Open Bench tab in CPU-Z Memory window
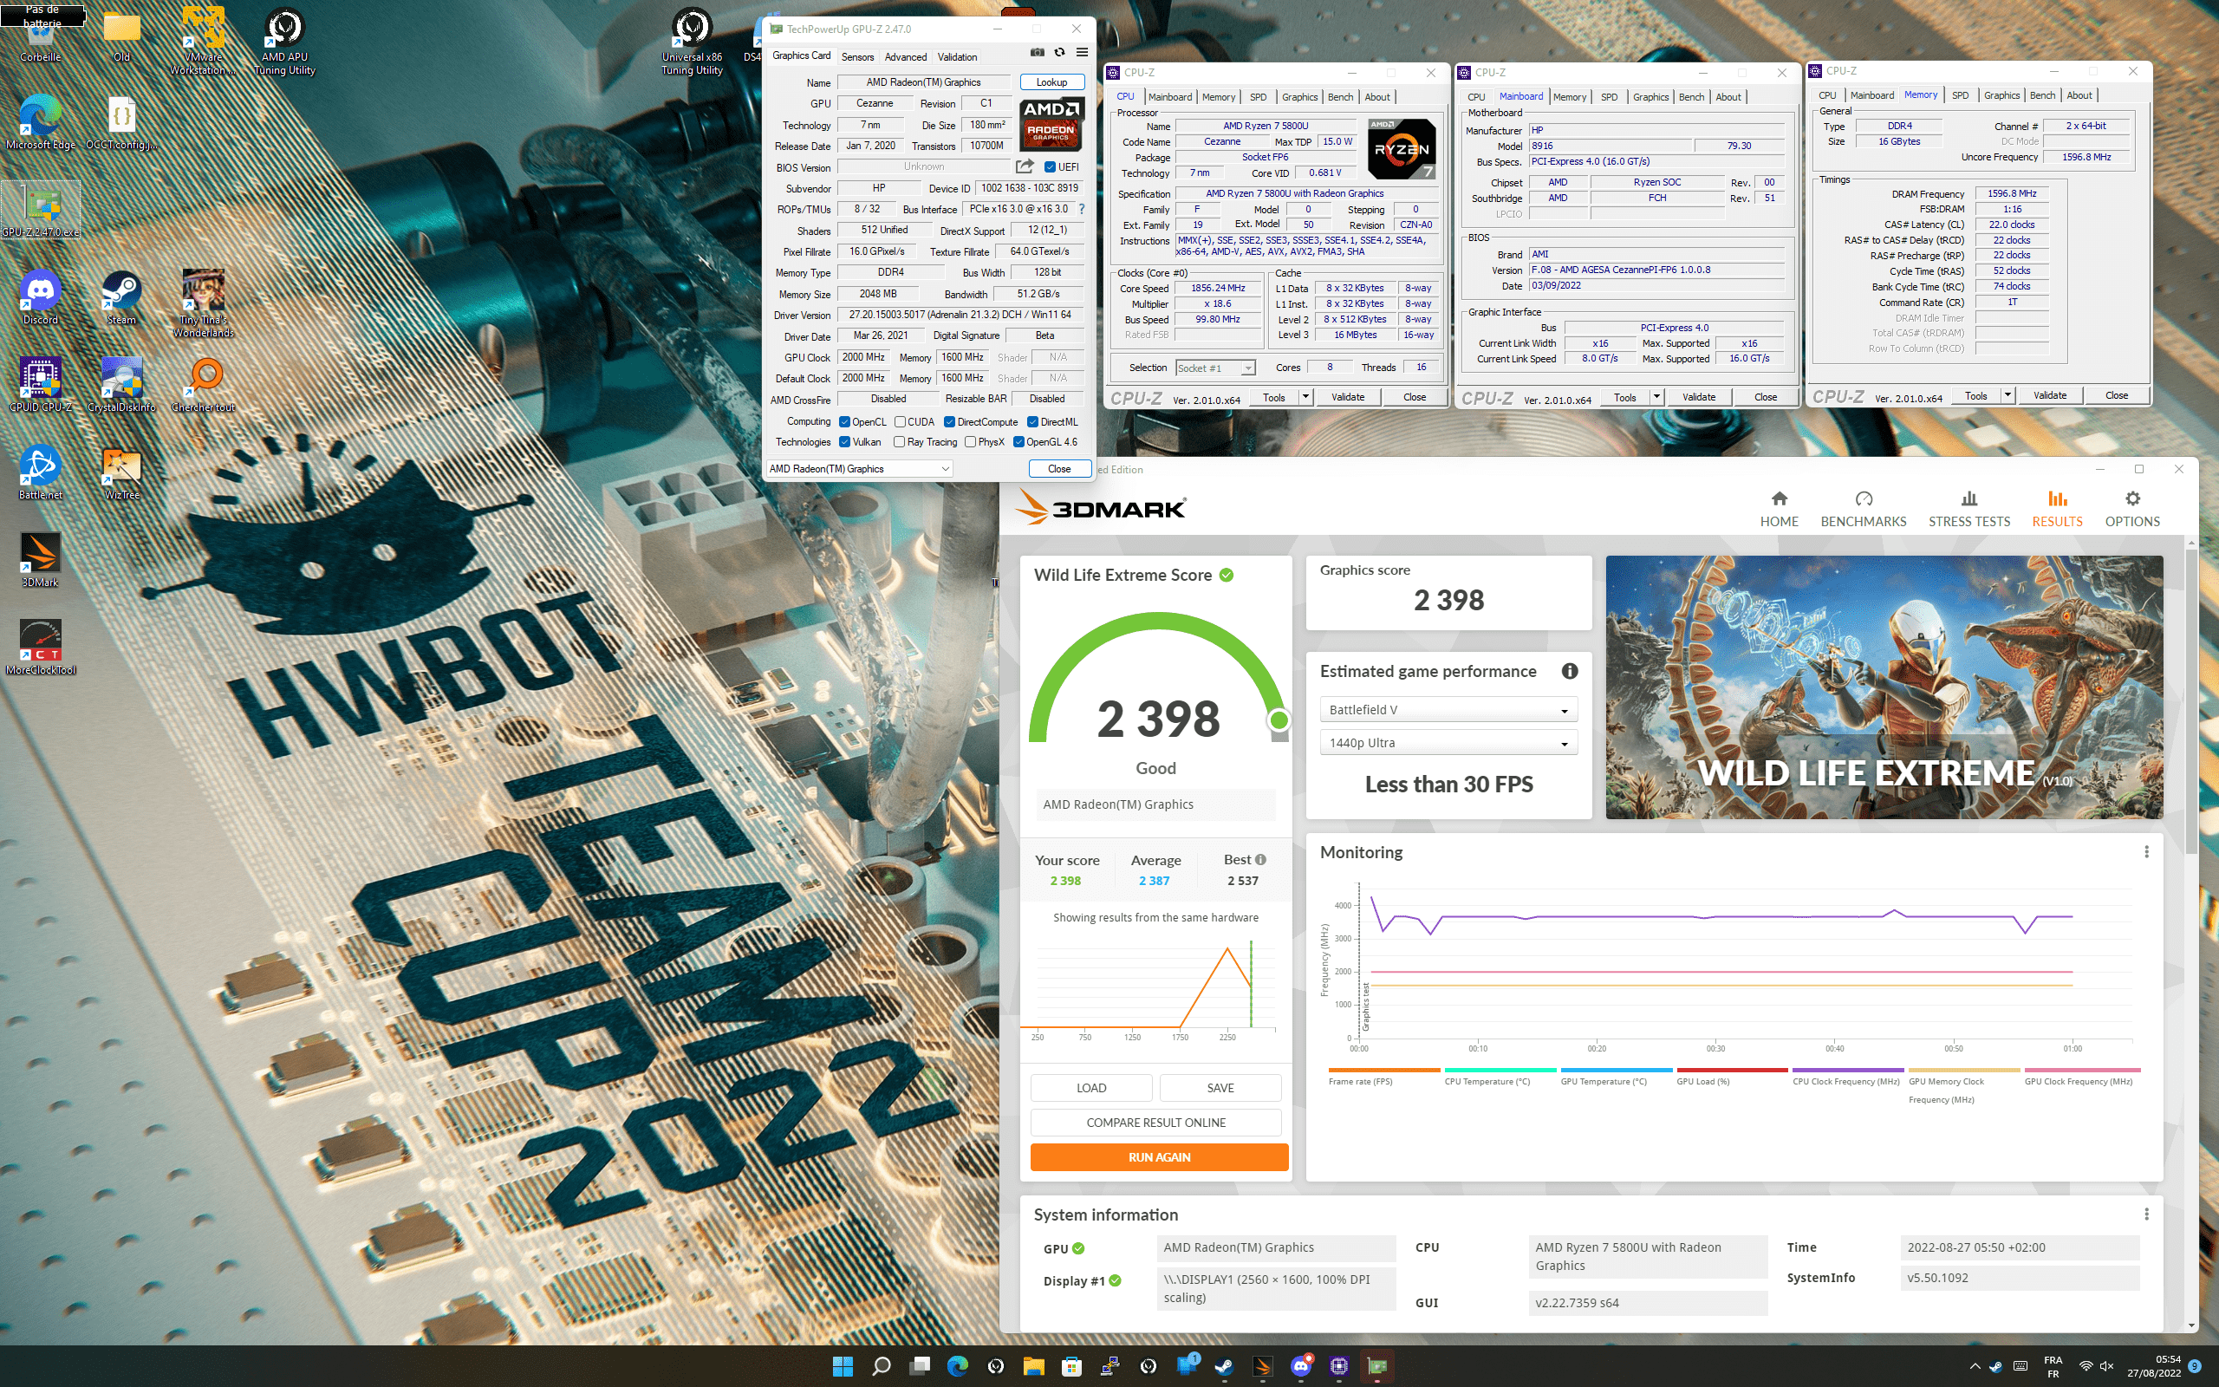Viewport: 2219px width, 1387px height. [2042, 95]
